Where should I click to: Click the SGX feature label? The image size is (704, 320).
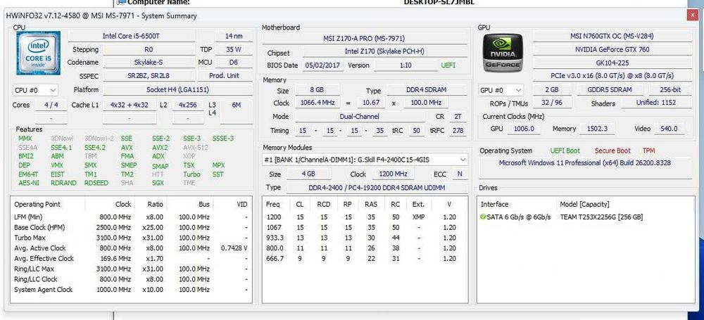[158, 183]
